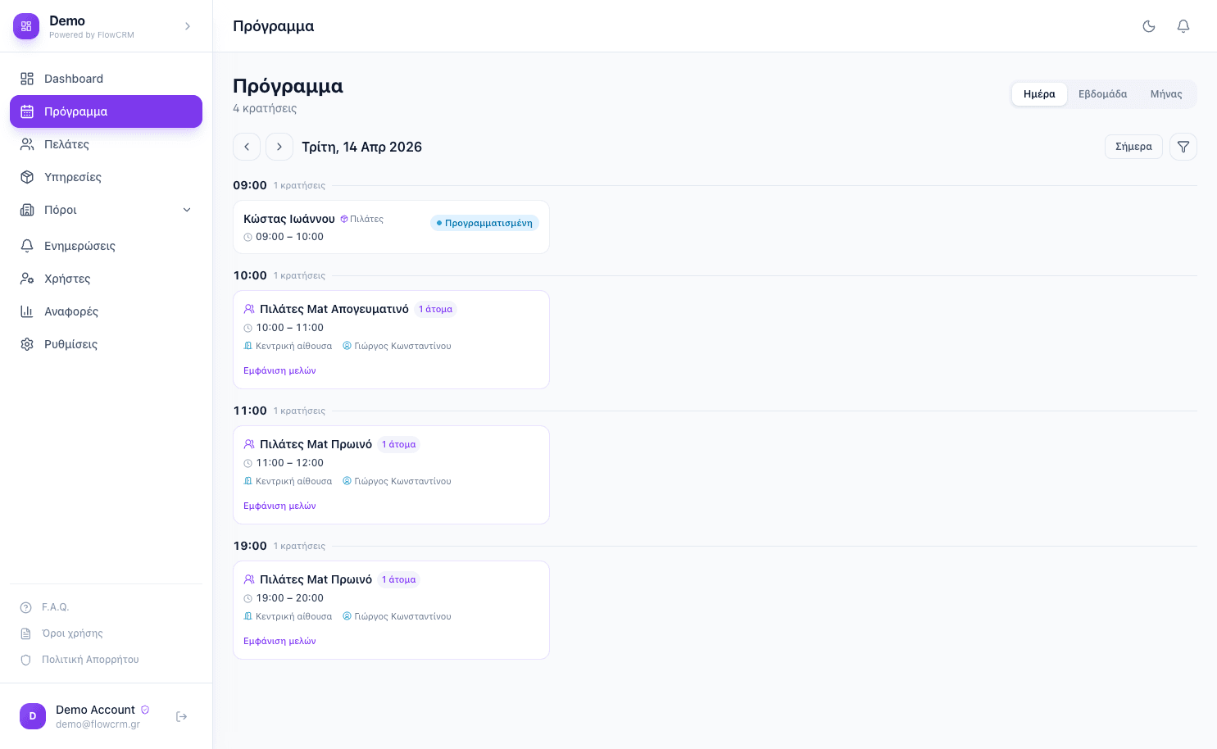Click the Πόροι building icon
The height and width of the screenshot is (749, 1217).
tap(27, 210)
